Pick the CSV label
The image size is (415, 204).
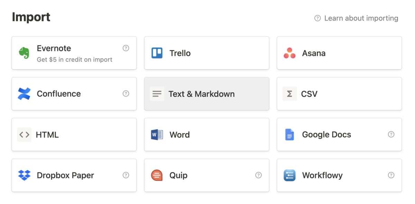point(309,94)
